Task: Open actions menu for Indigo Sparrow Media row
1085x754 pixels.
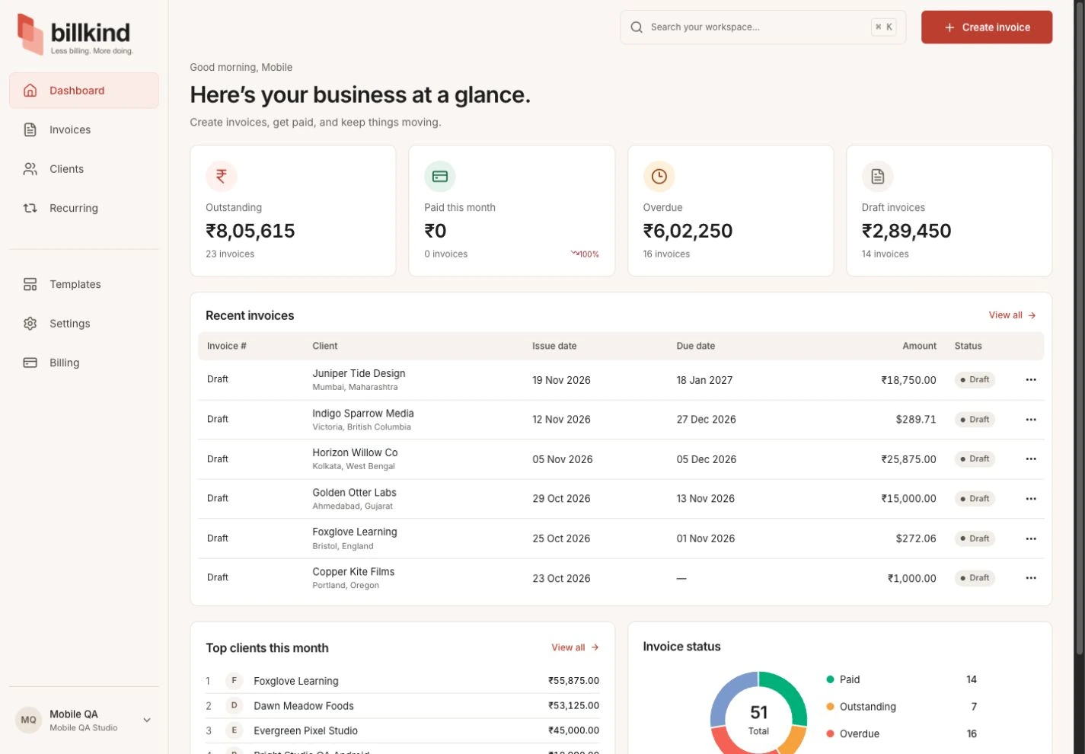Action: click(x=1031, y=420)
